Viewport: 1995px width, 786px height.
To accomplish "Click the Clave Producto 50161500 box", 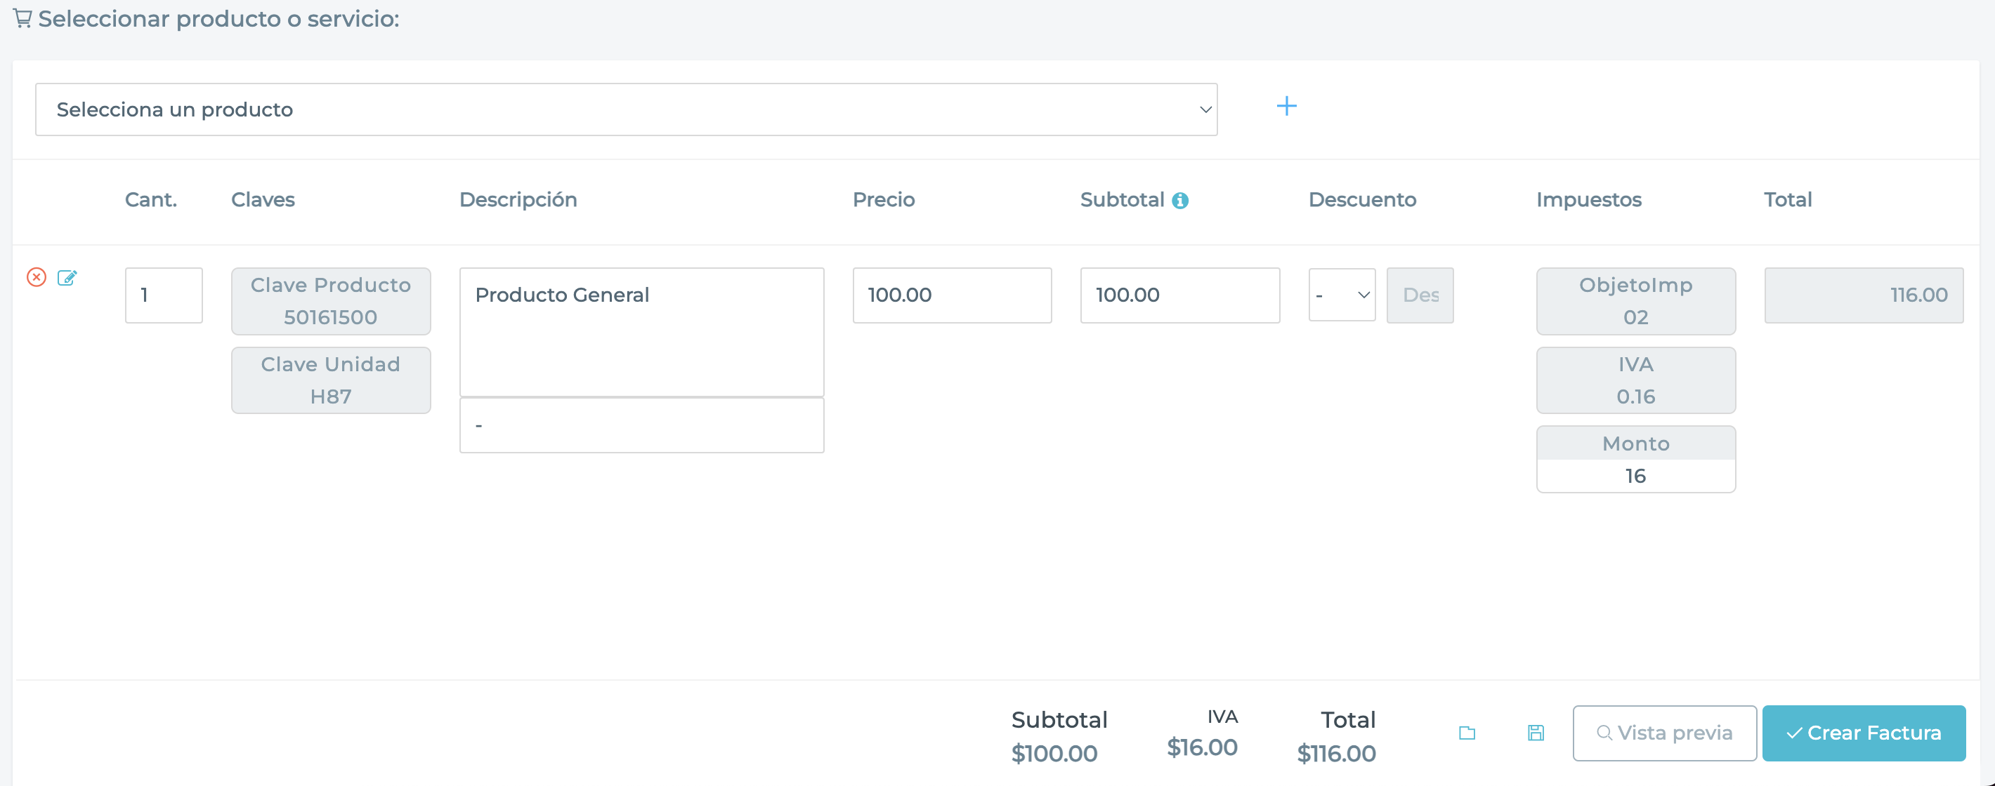I will (331, 301).
